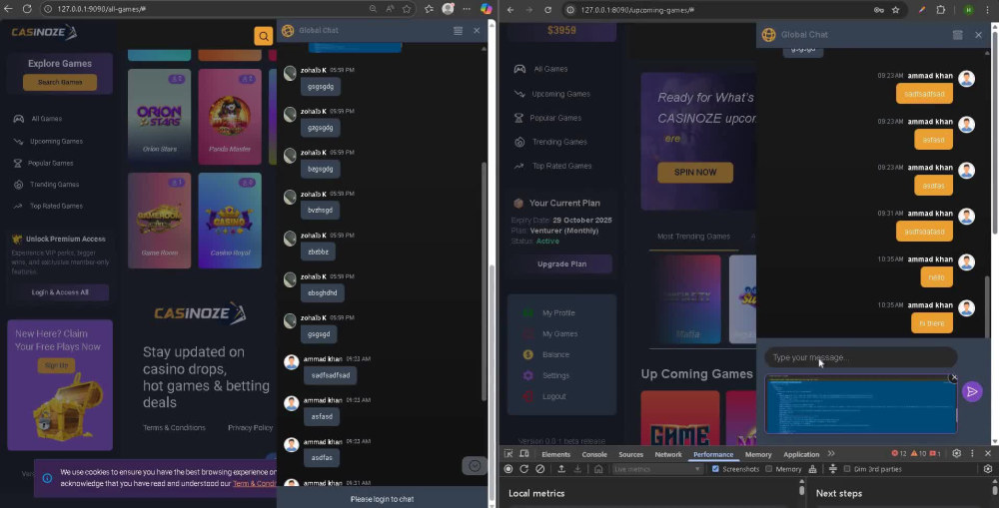The image size is (999, 508).
Task: Start recording in the Performance panel
Action: click(x=508, y=469)
